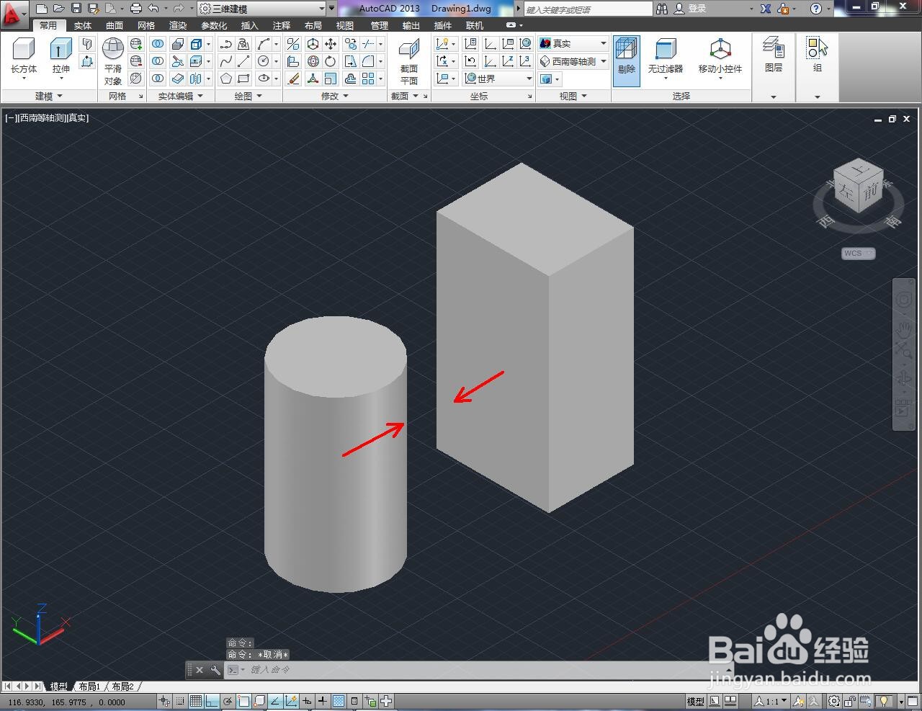This screenshot has width=922, height=711.
Task: Switch to the 参数化 ribbon tab
Action: (x=214, y=25)
